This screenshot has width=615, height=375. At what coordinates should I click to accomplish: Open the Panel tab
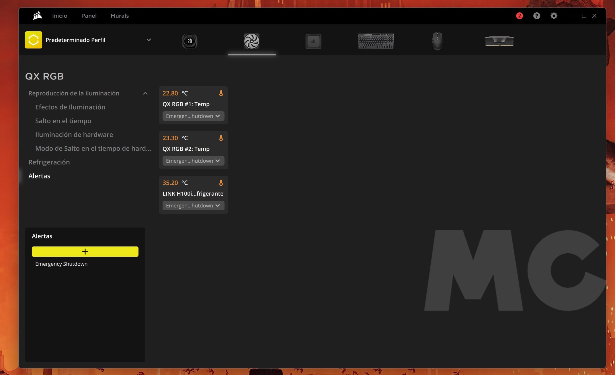click(89, 16)
